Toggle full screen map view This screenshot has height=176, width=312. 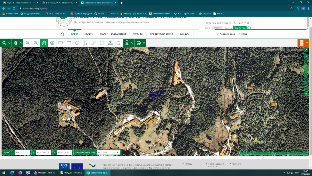point(306,50)
